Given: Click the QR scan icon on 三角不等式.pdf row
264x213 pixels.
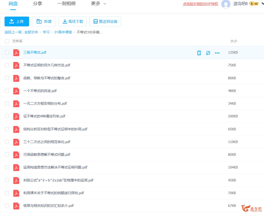Looking at the screenshot, I should [208, 53].
